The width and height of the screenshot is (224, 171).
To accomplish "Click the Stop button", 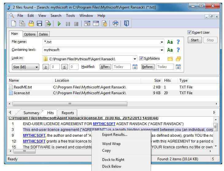I will tap(210, 40).
